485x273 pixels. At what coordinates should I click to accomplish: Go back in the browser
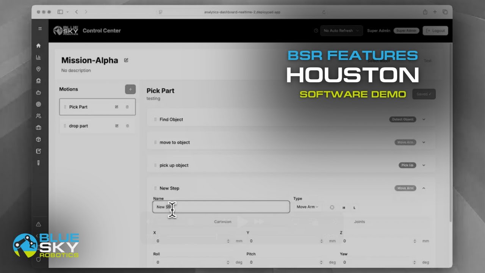tap(77, 12)
